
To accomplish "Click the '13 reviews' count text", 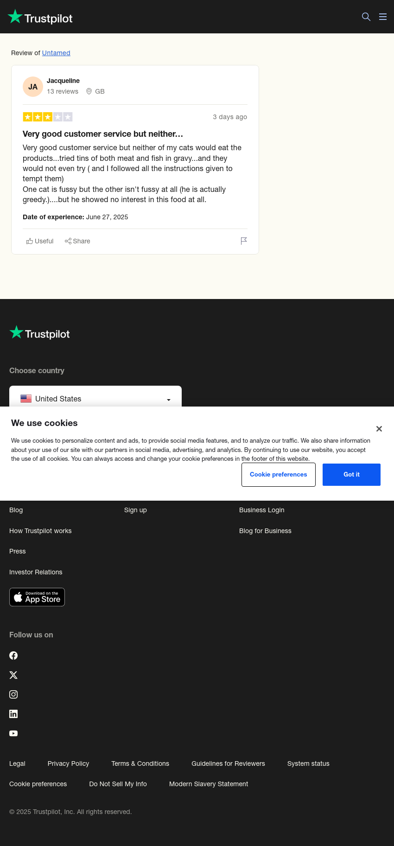I will click(x=63, y=91).
